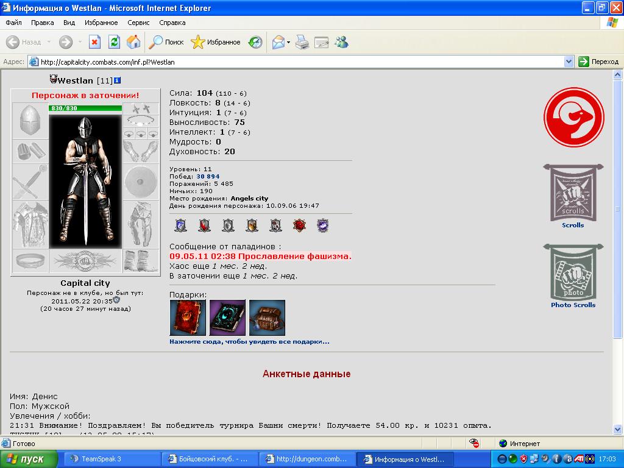The width and height of the screenshot is (624, 468).
Task: Open Messenger people icon in toolbar
Action: (x=341, y=42)
